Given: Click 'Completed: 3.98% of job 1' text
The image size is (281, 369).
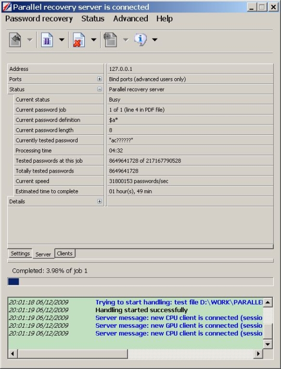Looking at the screenshot, I should coord(50,270).
